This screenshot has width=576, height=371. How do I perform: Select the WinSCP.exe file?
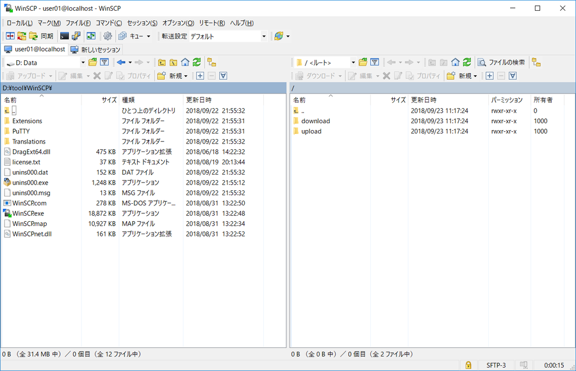pos(28,213)
